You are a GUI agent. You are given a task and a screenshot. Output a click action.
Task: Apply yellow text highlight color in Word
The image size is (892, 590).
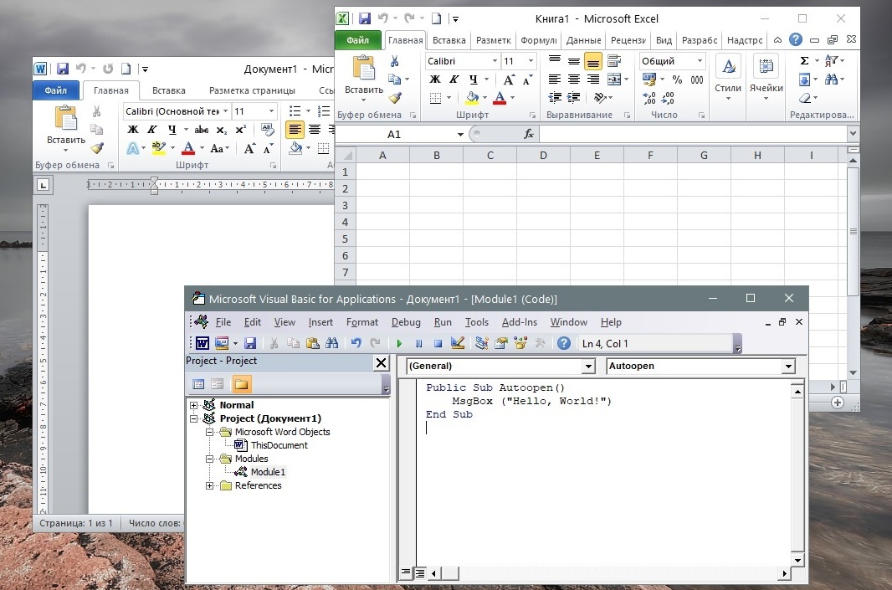tap(159, 148)
